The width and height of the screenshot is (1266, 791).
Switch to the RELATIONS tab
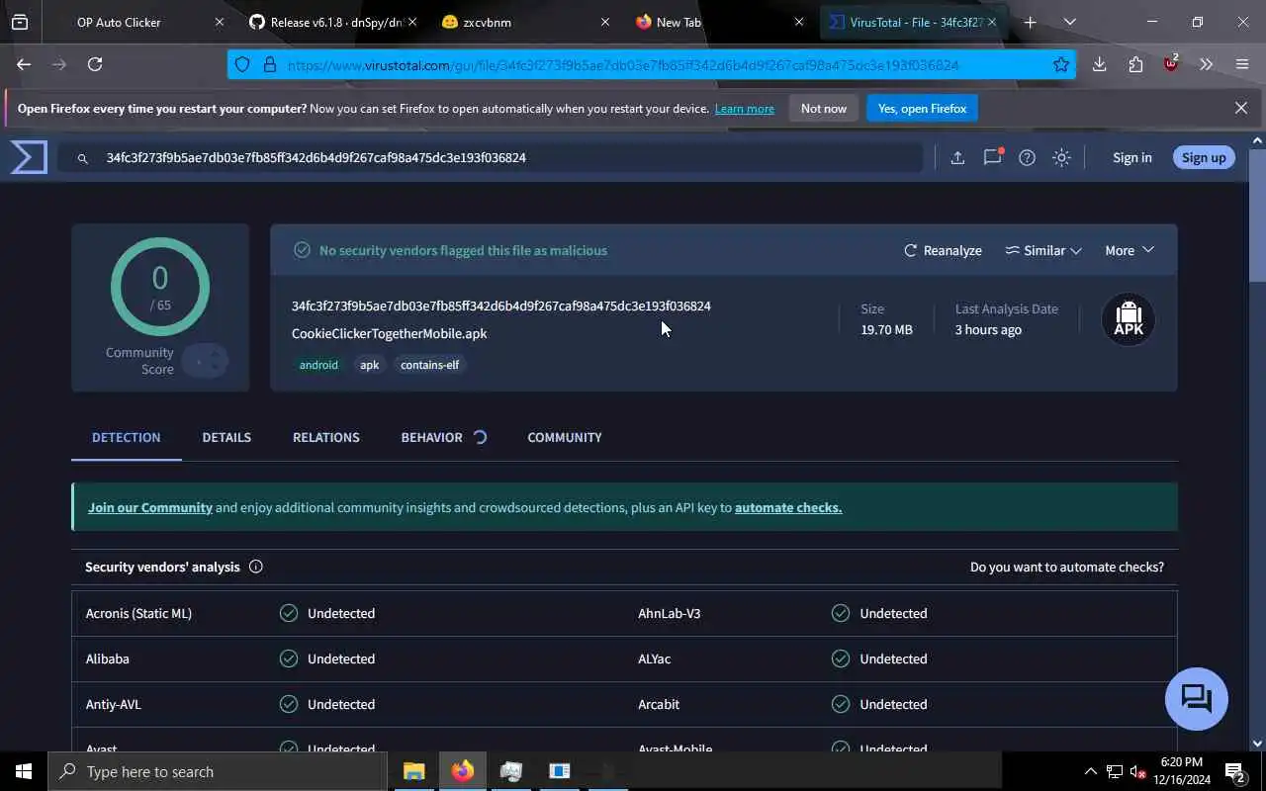(x=326, y=437)
